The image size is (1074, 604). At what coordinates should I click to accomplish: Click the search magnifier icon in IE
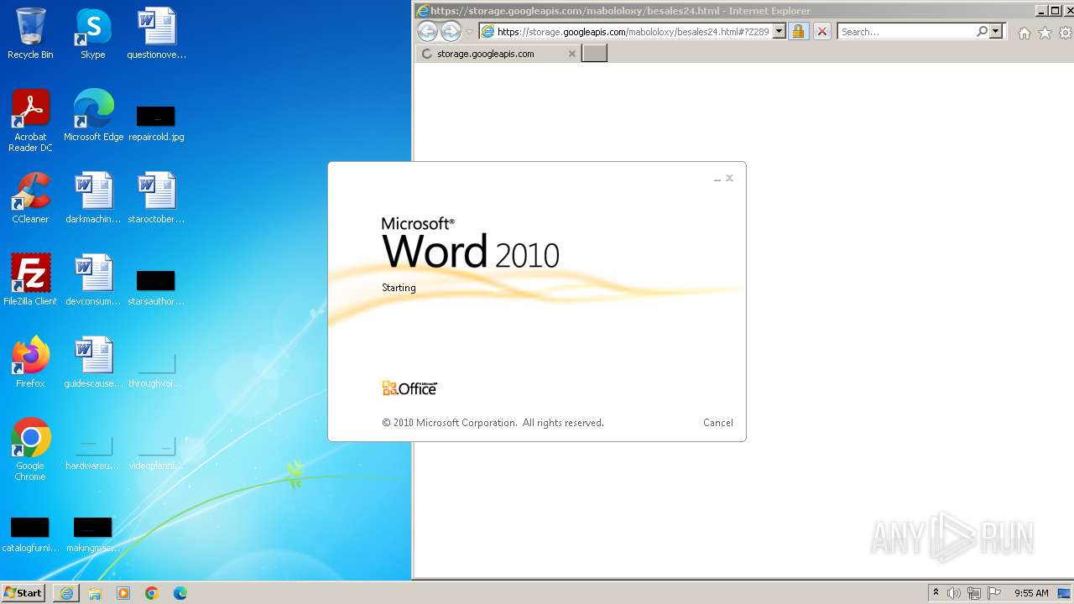tap(982, 32)
